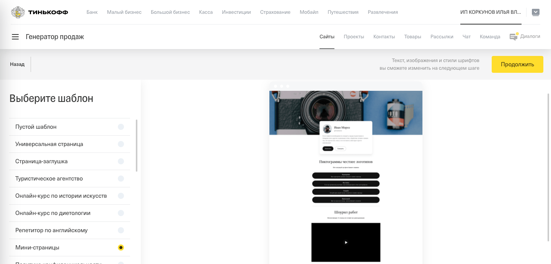This screenshot has width=551, height=264.
Task: Go back with the Назад button
Action: (x=17, y=64)
